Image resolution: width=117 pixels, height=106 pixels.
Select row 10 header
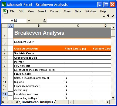5,78
